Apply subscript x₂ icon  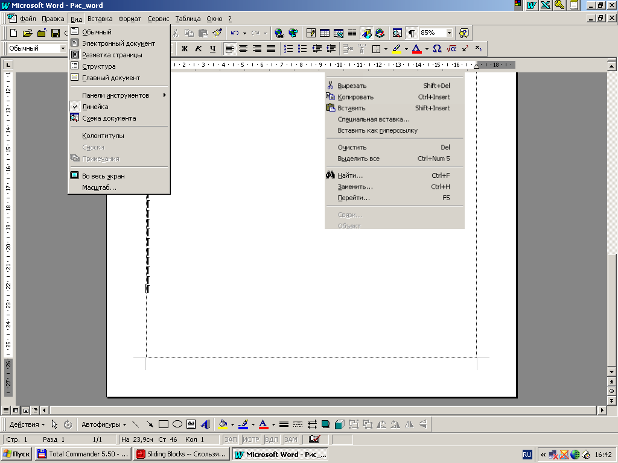479,48
